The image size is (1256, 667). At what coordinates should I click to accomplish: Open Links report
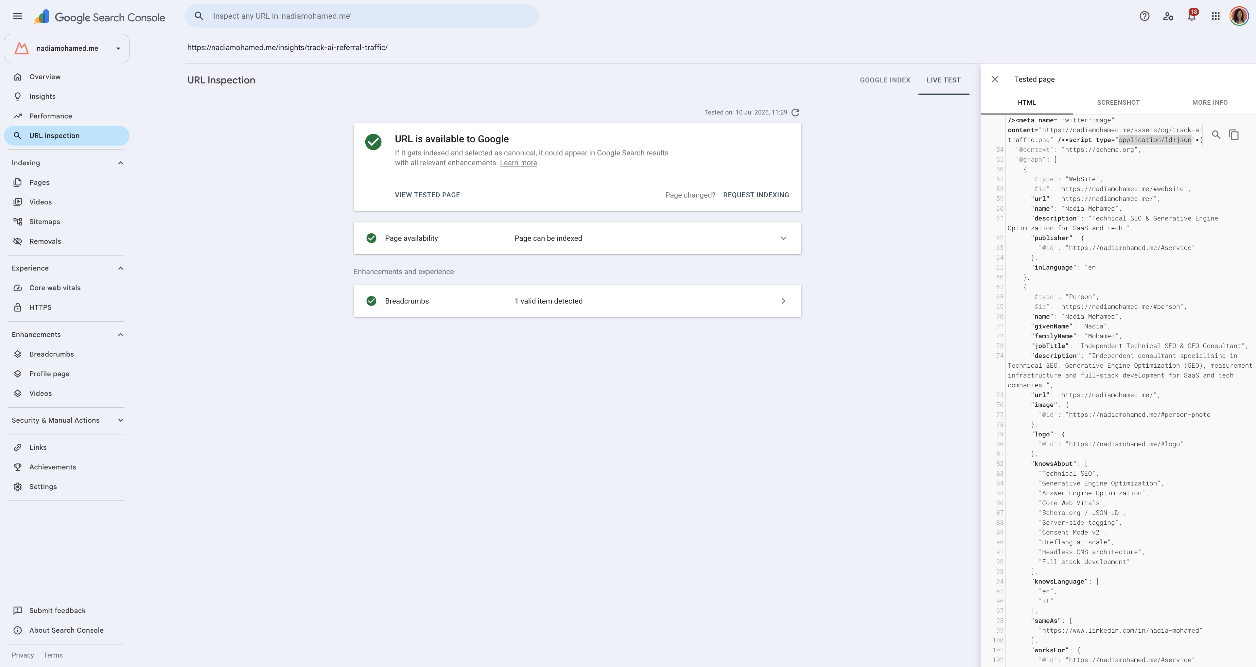click(66, 447)
